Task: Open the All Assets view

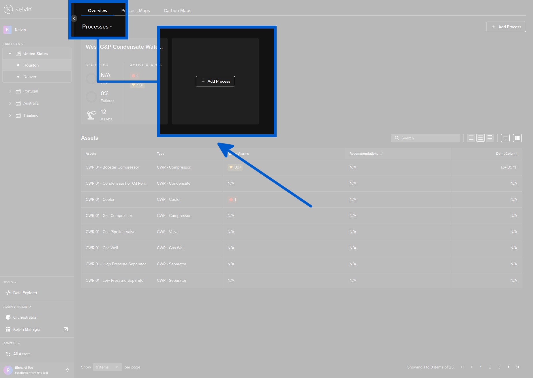Action: 21,354
